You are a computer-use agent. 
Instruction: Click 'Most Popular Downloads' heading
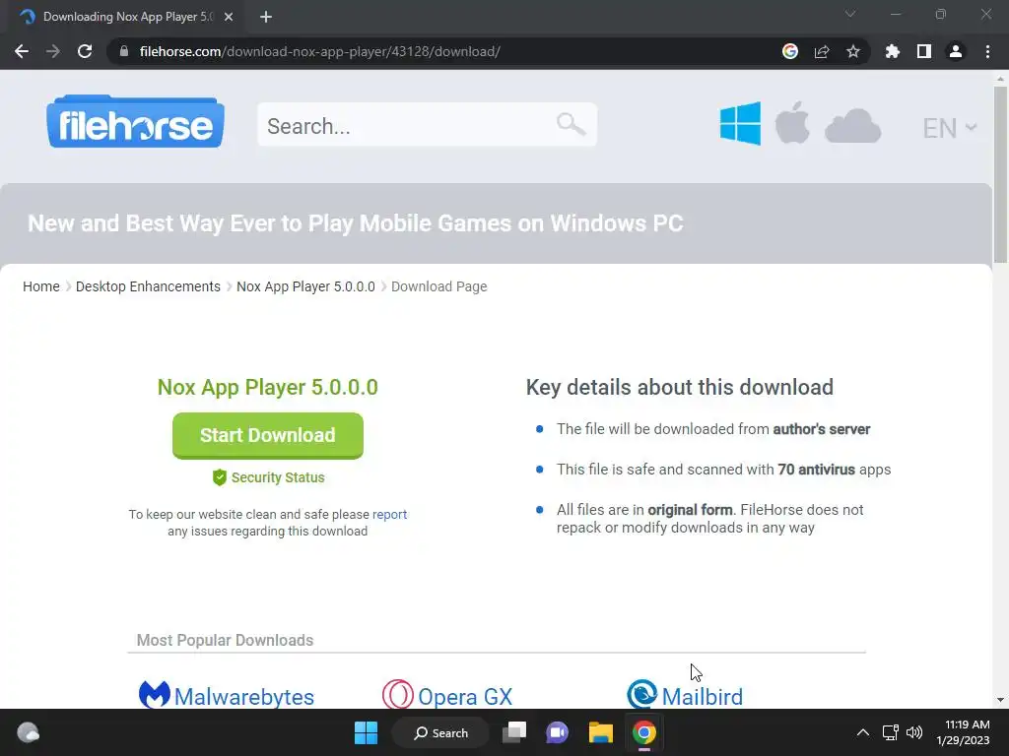click(x=226, y=640)
